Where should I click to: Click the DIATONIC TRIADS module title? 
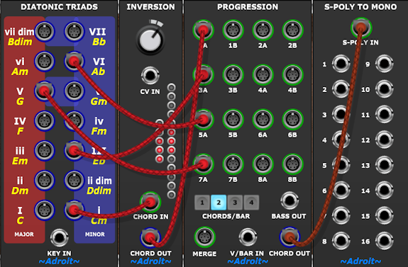coord(60,7)
